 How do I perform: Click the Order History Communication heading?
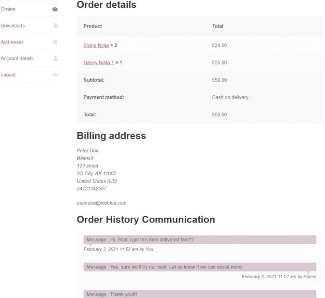(146, 220)
